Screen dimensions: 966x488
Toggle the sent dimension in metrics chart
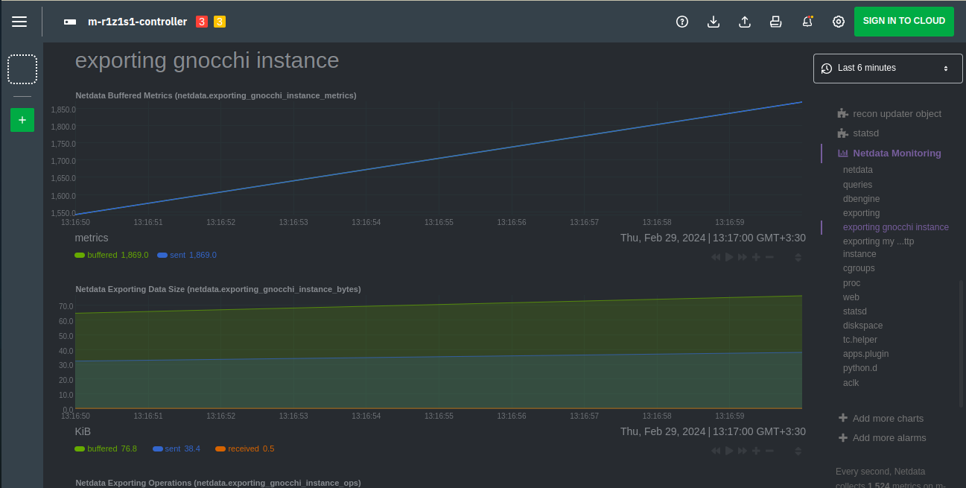[177, 255]
